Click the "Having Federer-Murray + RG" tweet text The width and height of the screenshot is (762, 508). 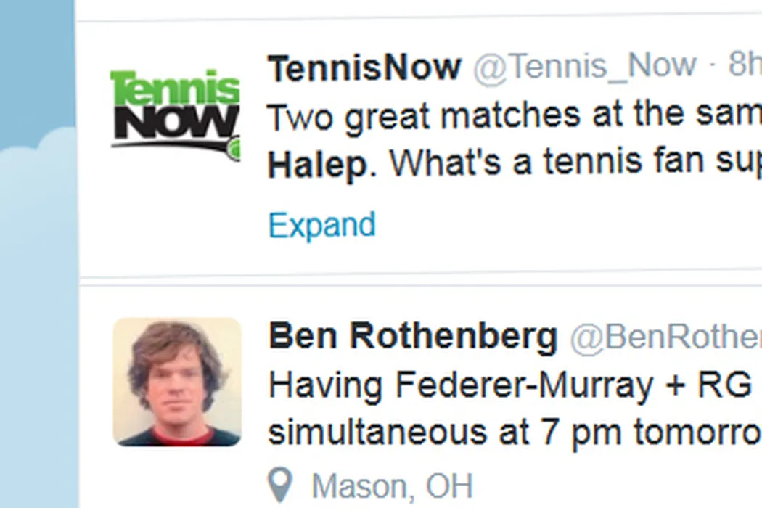tap(508, 385)
